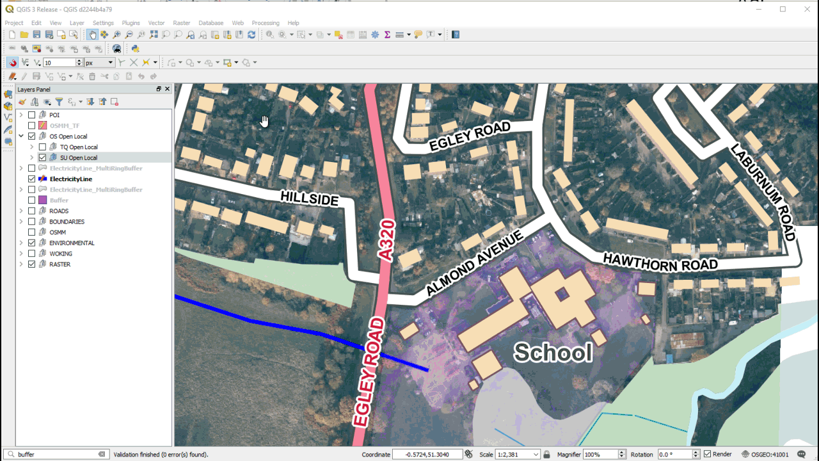Increase magnifier value with the up stepper
Viewport: 819px width, 461px height.
[x=621, y=452]
